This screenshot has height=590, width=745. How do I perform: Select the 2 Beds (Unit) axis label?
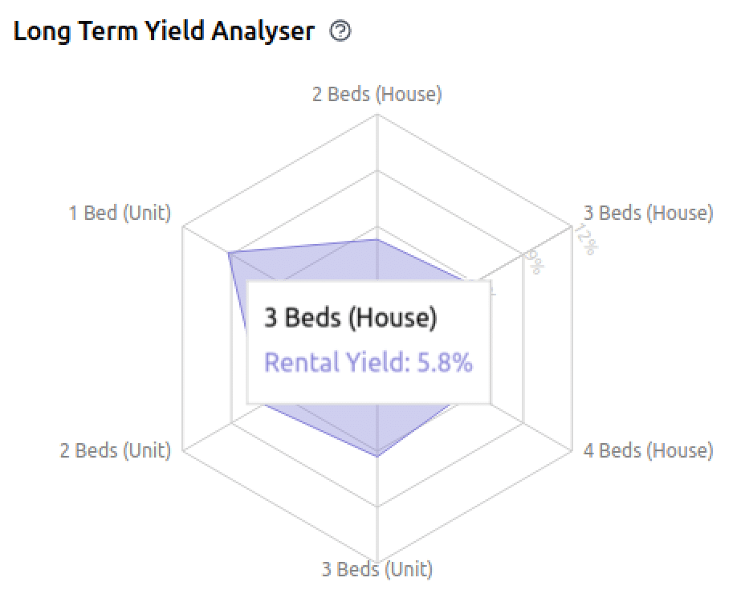[116, 450]
